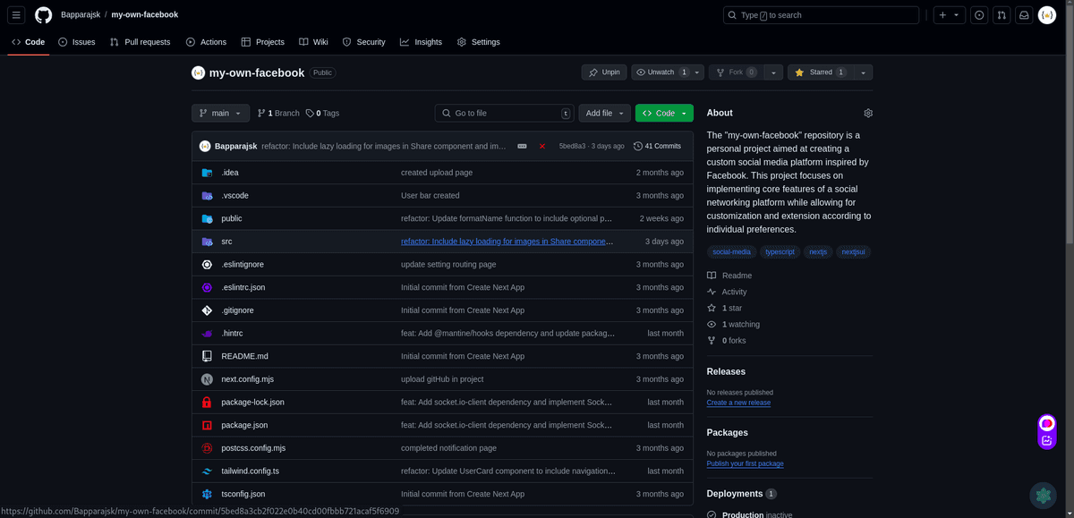Open the pull requests icon in header
The image size is (1074, 518).
[x=1001, y=15]
